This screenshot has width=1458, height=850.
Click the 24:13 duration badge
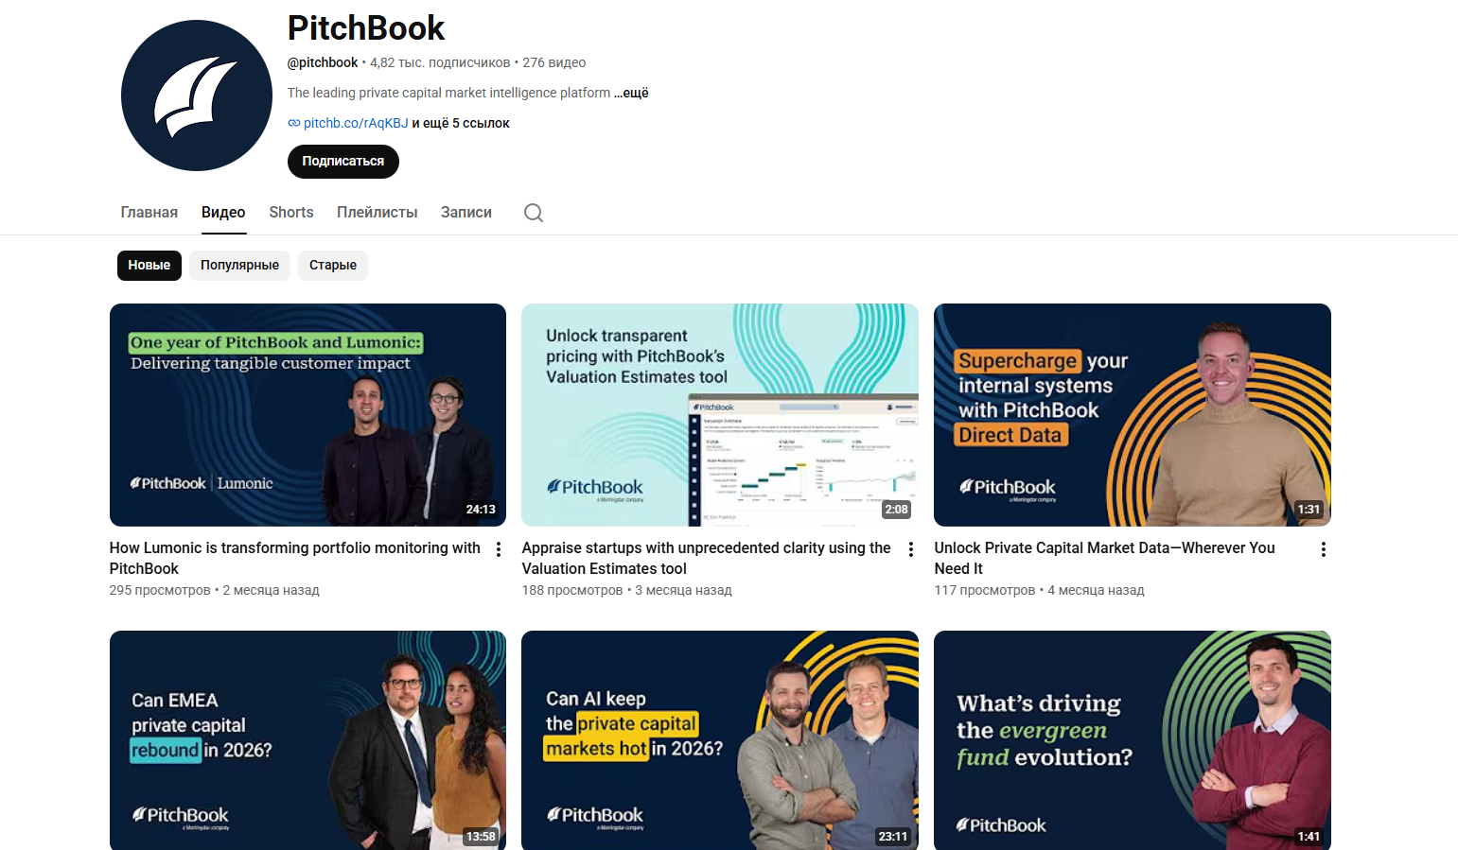point(481,510)
